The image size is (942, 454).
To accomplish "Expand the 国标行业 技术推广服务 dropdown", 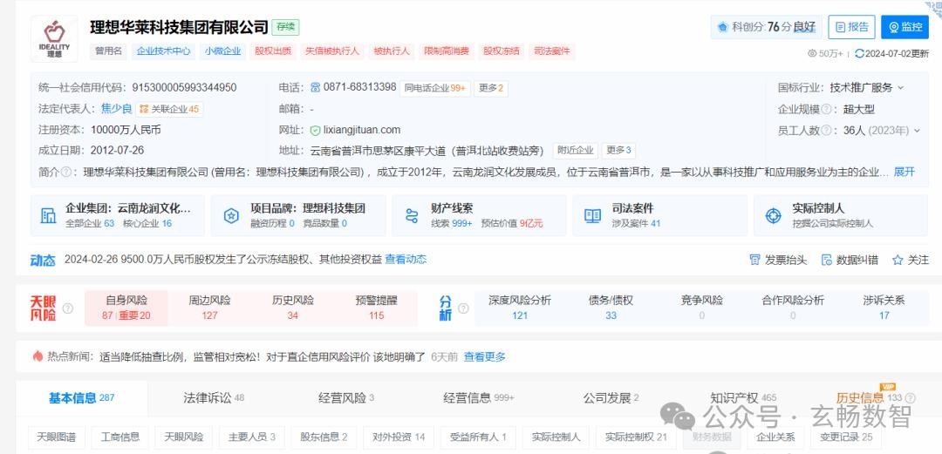I will tap(900, 88).
